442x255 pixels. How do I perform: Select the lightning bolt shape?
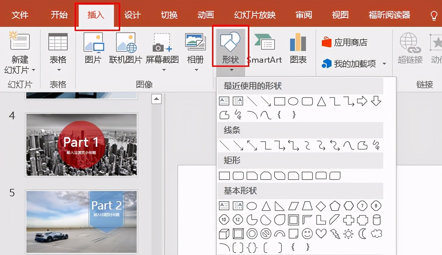point(335,234)
